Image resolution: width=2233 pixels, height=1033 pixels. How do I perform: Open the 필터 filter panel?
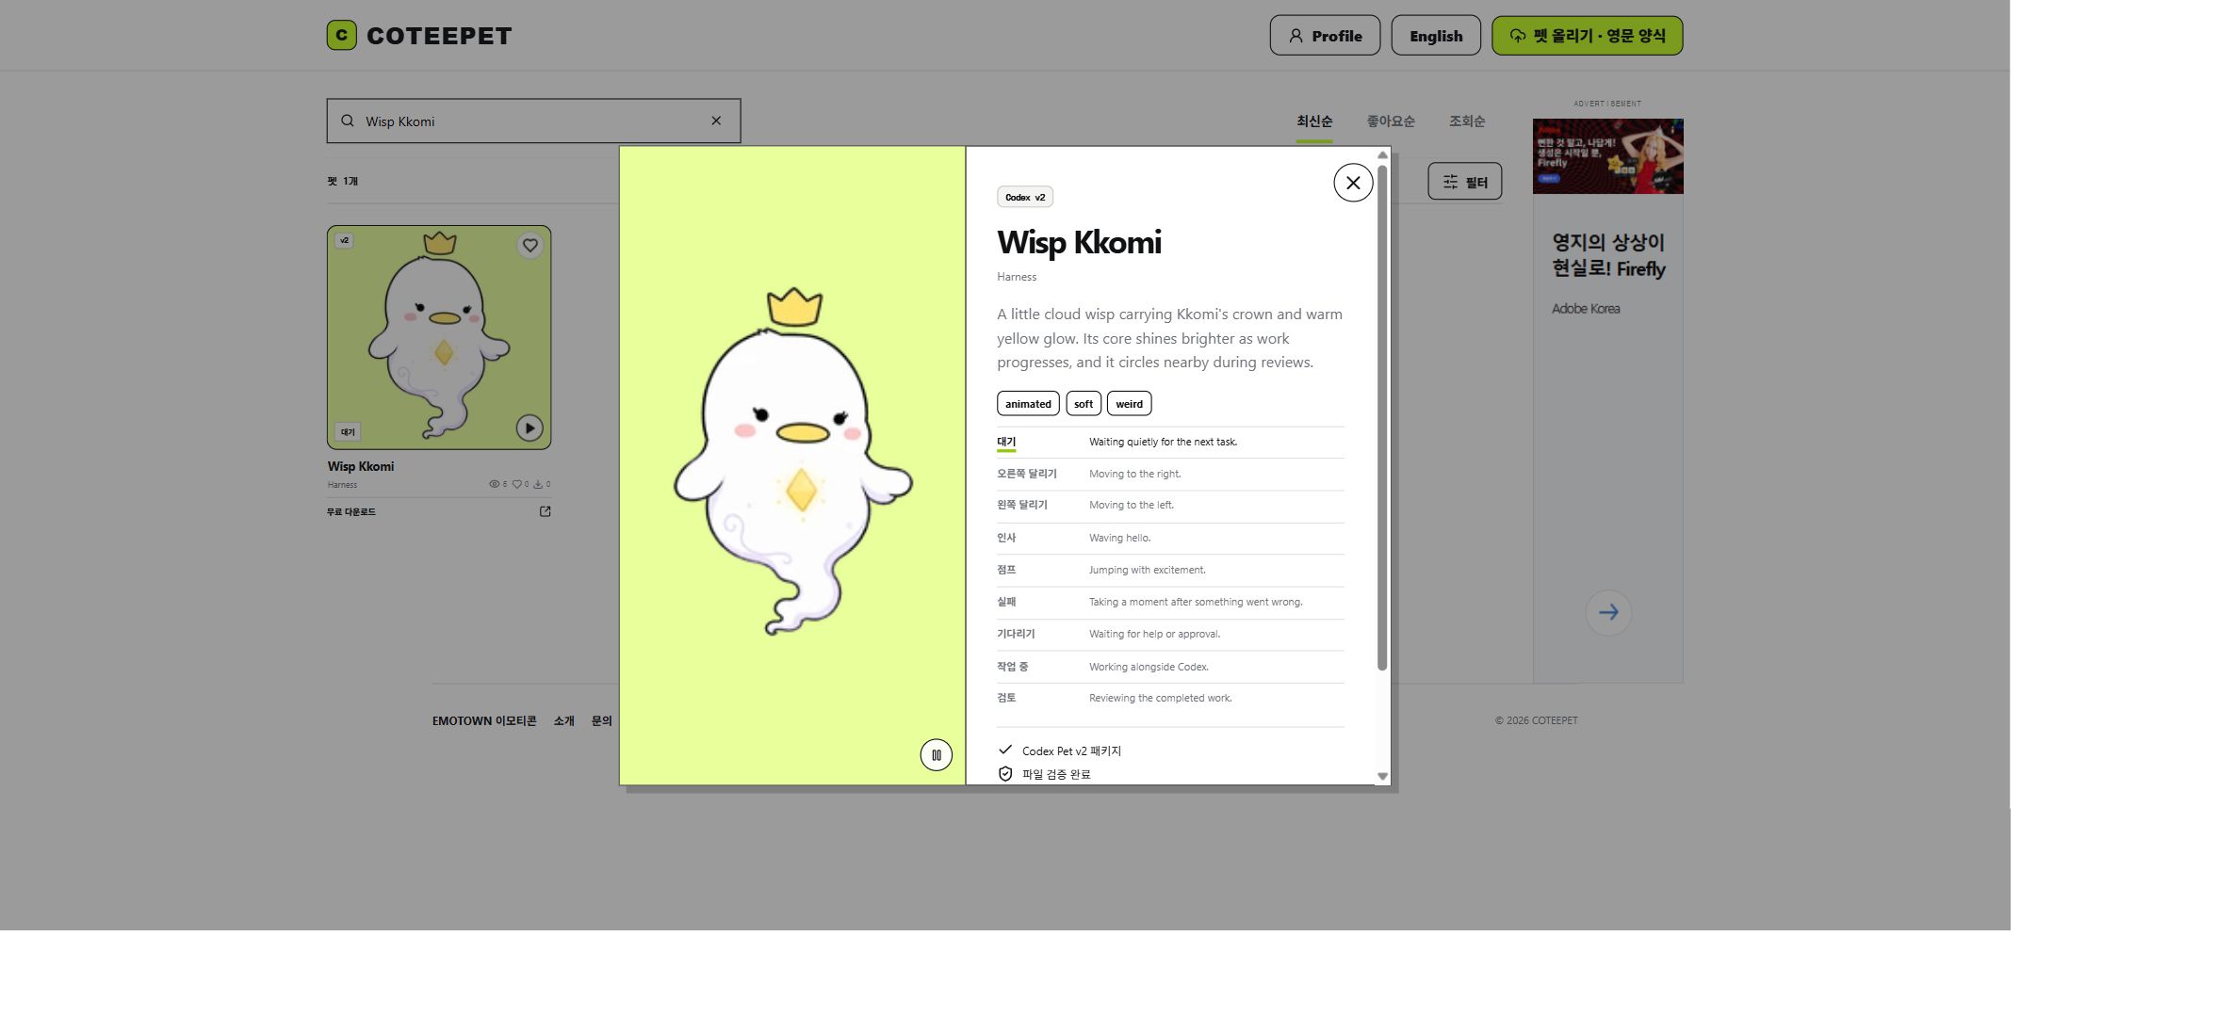pos(1465,182)
